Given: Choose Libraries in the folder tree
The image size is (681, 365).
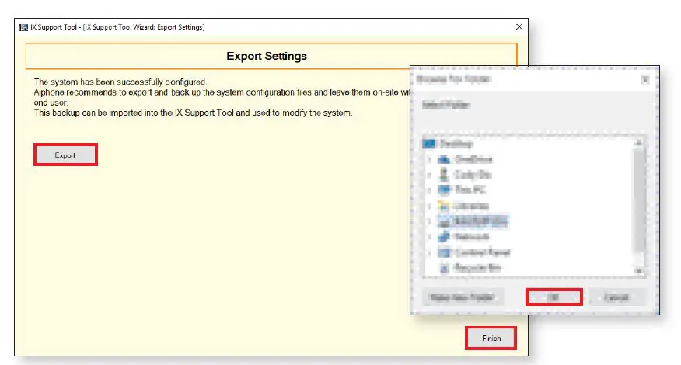Looking at the screenshot, I should click(x=471, y=205).
